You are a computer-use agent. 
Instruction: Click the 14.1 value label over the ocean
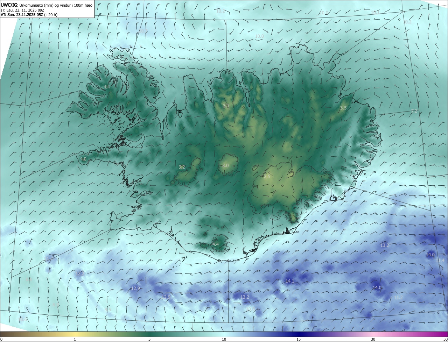pyautogui.click(x=290, y=281)
